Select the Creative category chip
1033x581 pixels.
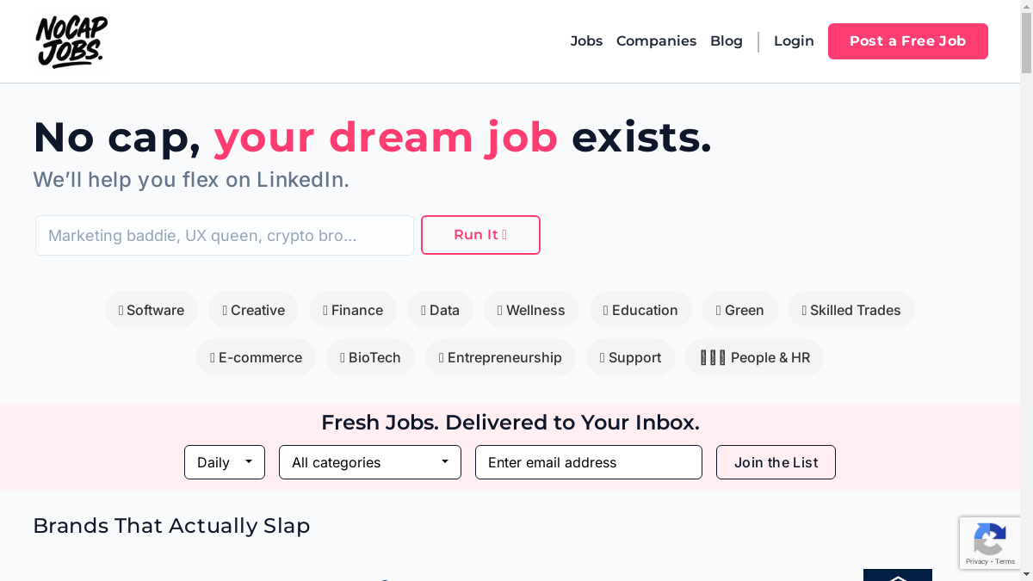pyautogui.click(x=253, y=310)
